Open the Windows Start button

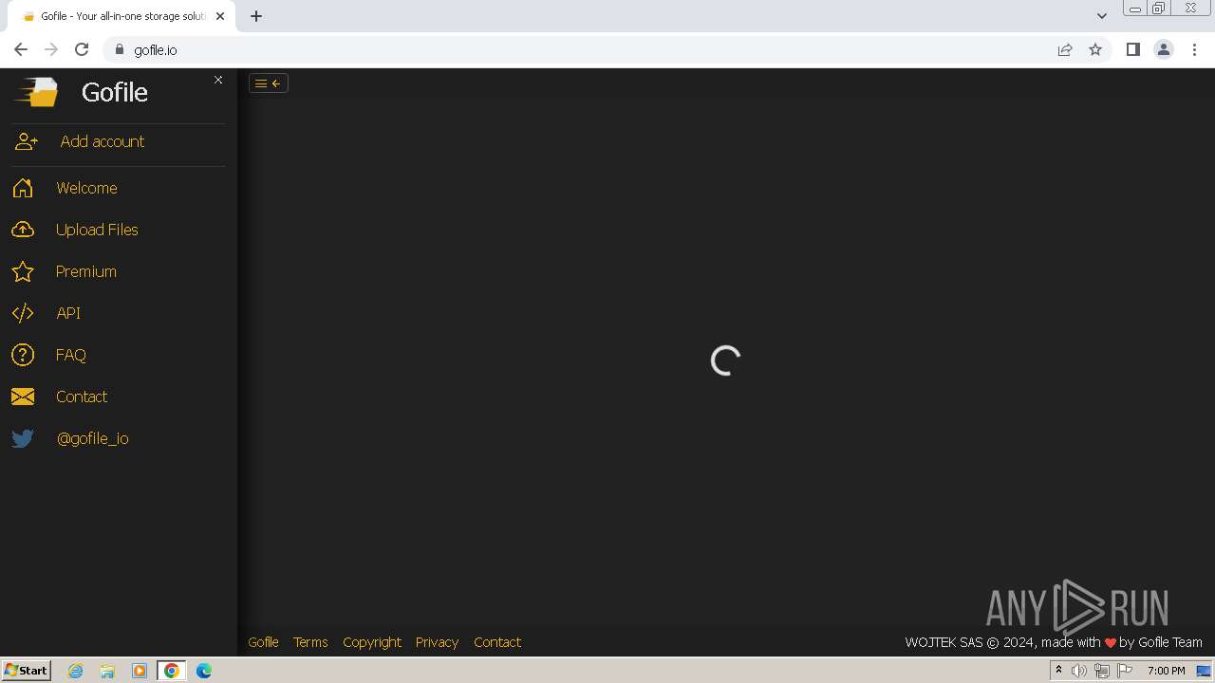(27, 670)
